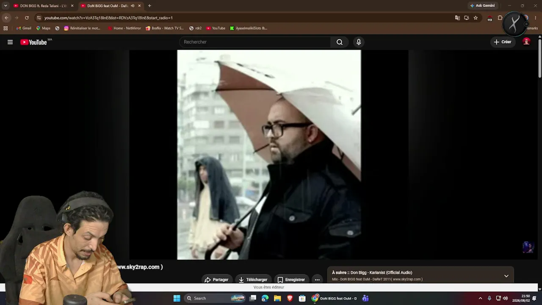
Task: Mute the tab via the speaker icon
Action: point(133,6)
